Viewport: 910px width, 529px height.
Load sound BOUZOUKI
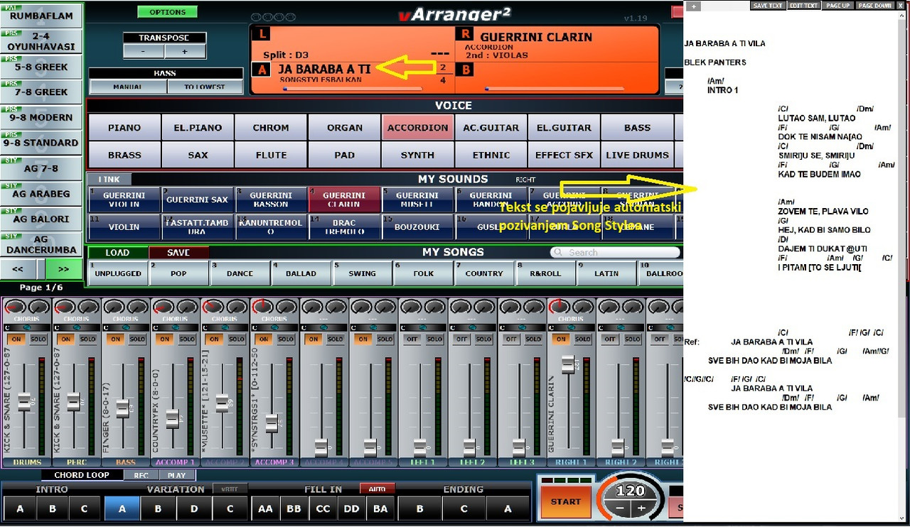[x=417, y=227]
